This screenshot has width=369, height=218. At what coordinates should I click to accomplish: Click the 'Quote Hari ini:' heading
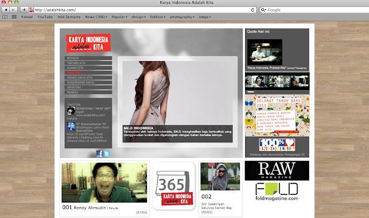pos(258,31)
